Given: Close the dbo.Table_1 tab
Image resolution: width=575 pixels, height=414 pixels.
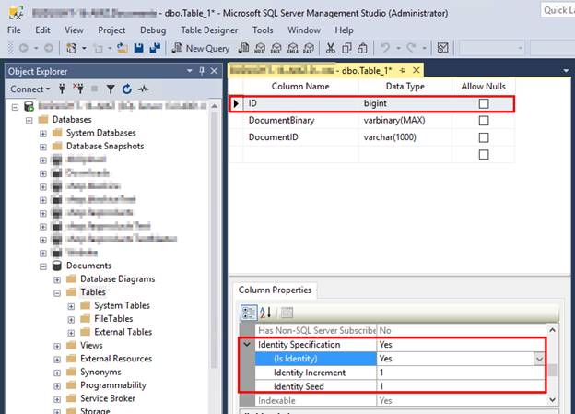Looking at the screenshot, I should tap(417, 70).
